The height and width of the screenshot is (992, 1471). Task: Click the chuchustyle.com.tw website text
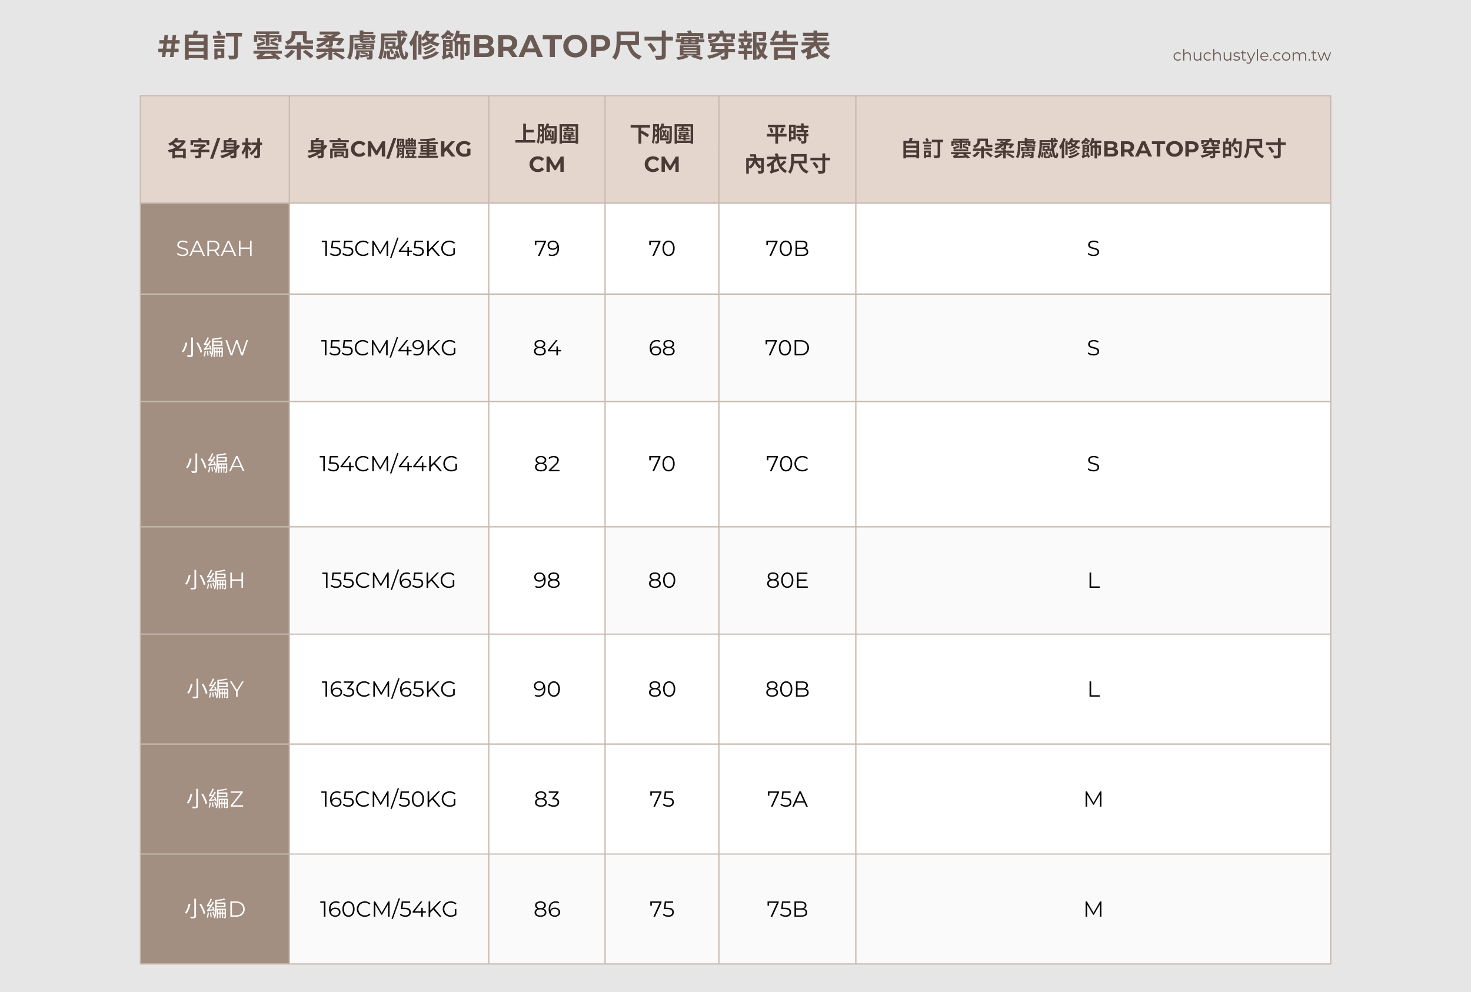coord(1252,56)
